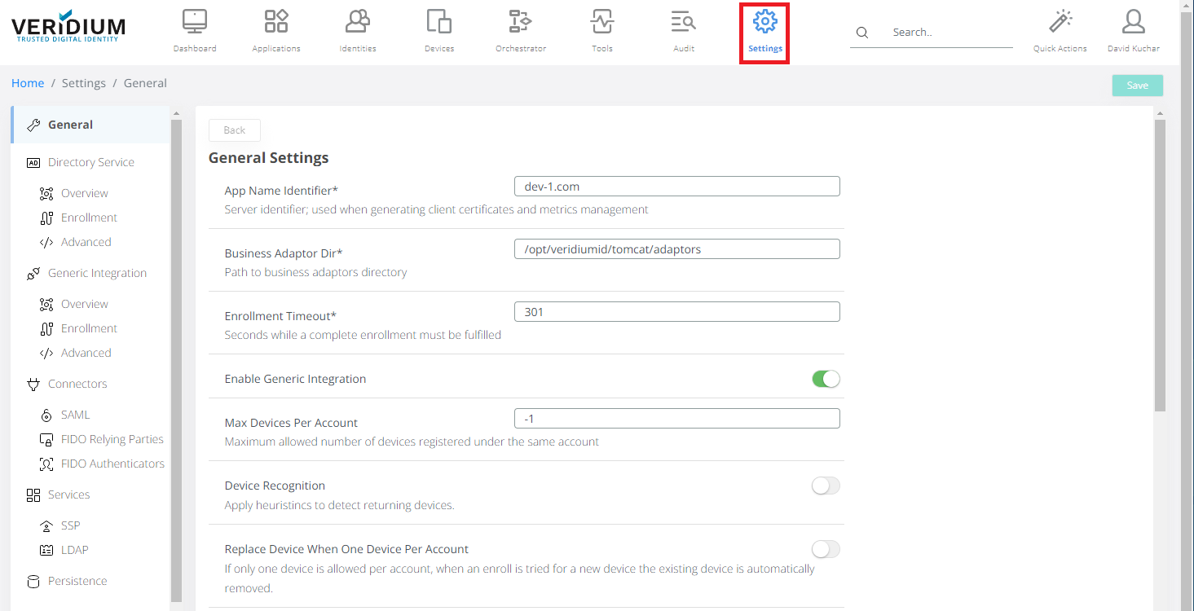Open the Dashboard monitor icon
This screenshot has width=1194, height=611.
pyautogui.click(x=195, y=22)
